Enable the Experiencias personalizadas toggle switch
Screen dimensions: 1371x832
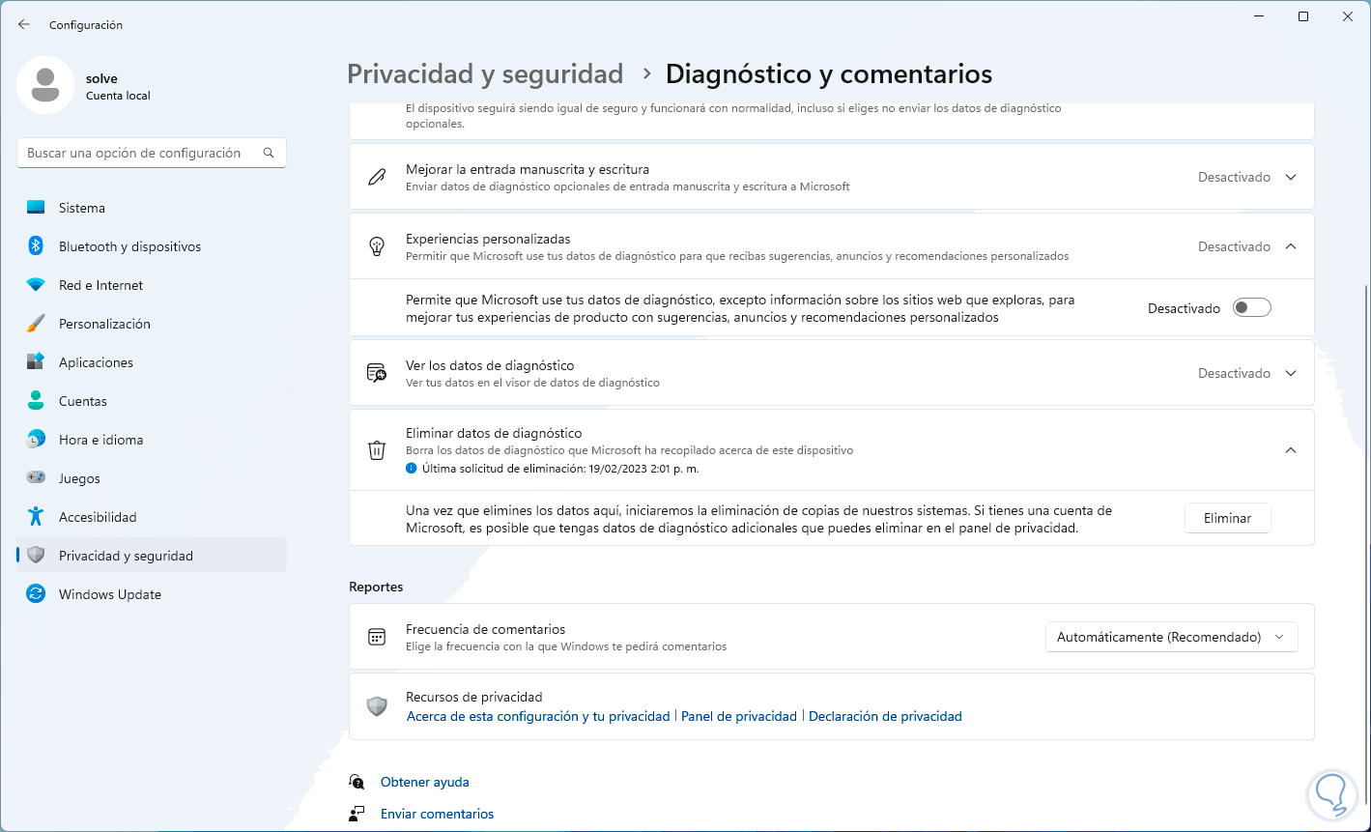[1252, 308]
